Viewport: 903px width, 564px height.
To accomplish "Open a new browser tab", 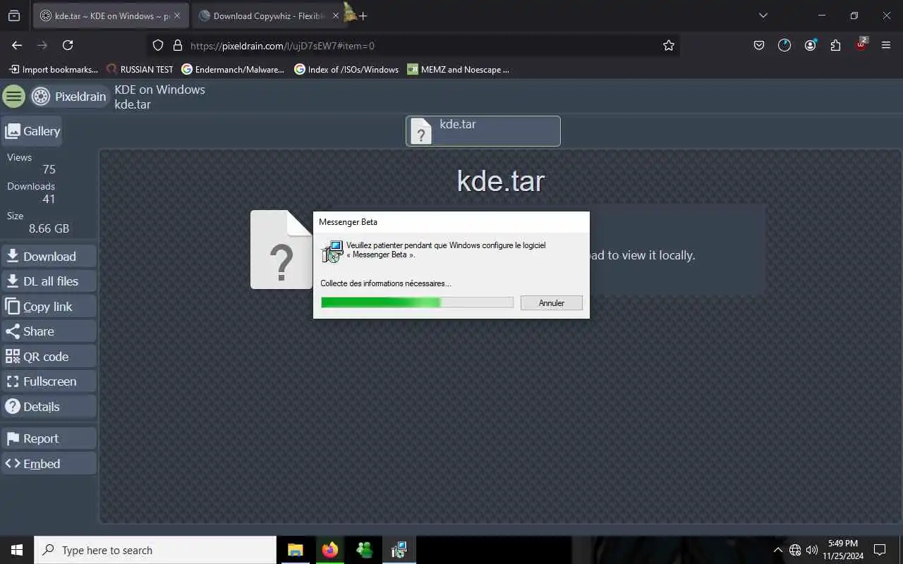I will (363, 16).
